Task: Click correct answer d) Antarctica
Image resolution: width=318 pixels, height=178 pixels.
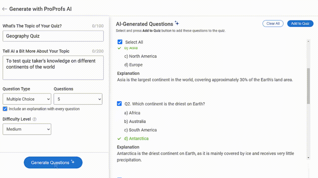Action: [136, 138]
